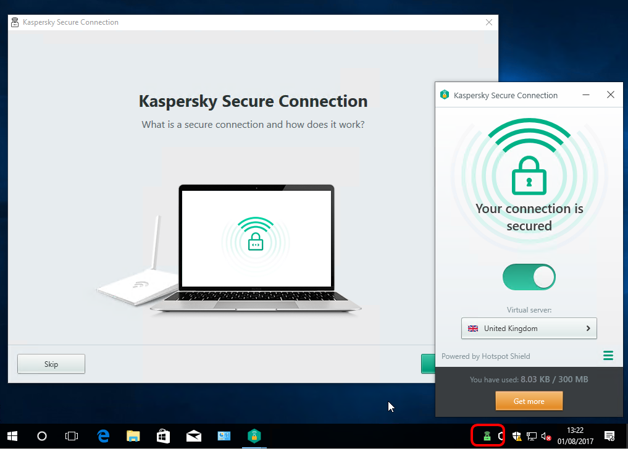Open Cortana search circle
Image resolution: width=628 pixels, height=449 pixels.
[x=41, y=436]
